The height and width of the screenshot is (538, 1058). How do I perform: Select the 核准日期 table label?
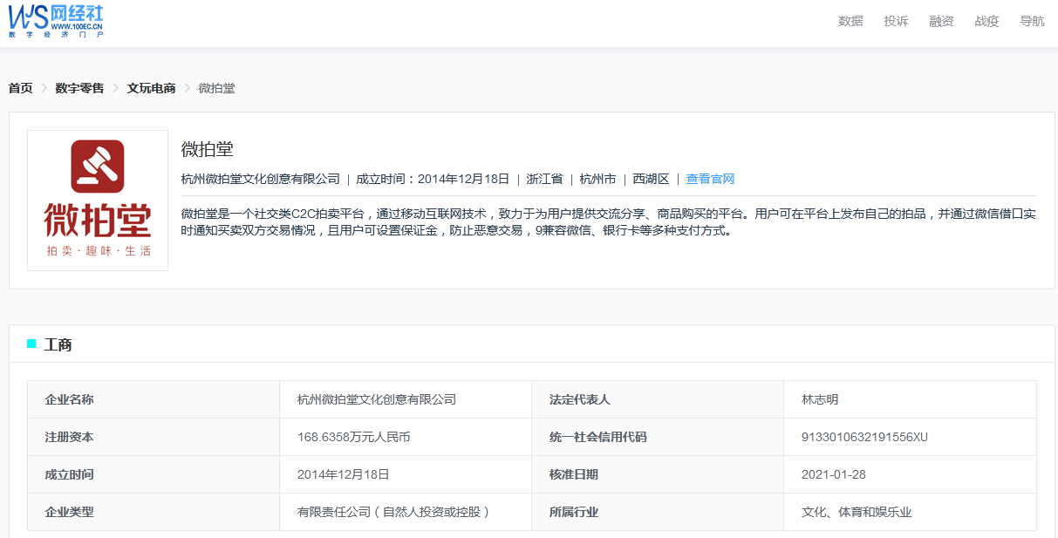(574, 474)
